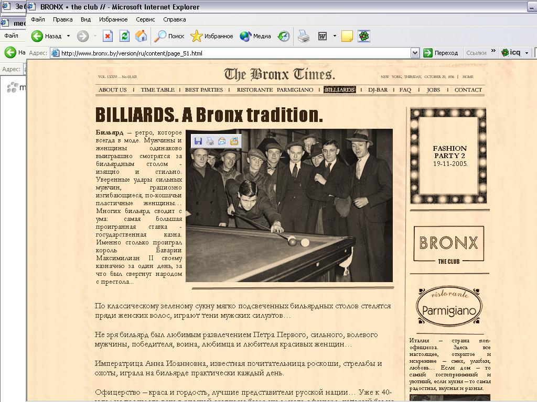
Task: Click the ristorante Parmigiano logo
Action: 449,306
